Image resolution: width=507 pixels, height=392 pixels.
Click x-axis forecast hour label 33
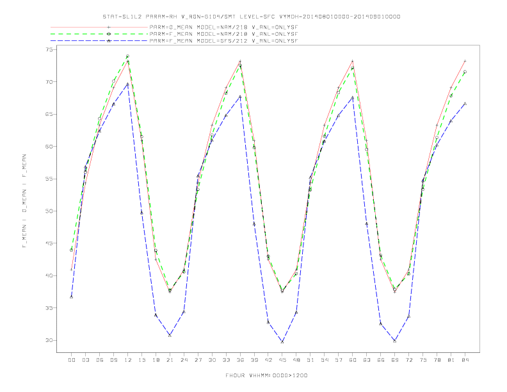226,360
